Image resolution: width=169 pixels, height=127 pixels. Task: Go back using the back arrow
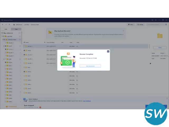[x=3, y=24]
